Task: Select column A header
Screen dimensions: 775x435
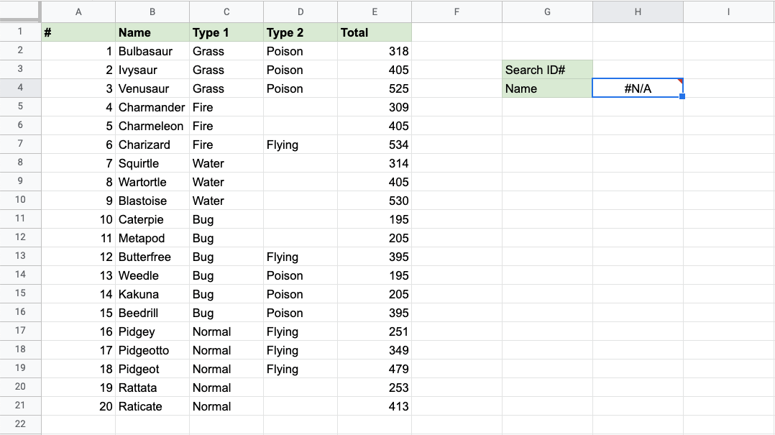Action: 78,12
